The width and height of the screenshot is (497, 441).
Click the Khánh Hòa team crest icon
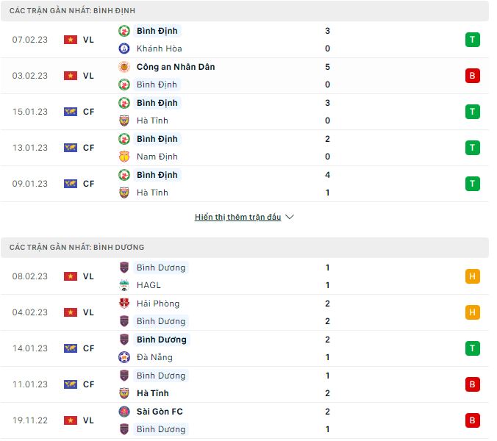124,49
